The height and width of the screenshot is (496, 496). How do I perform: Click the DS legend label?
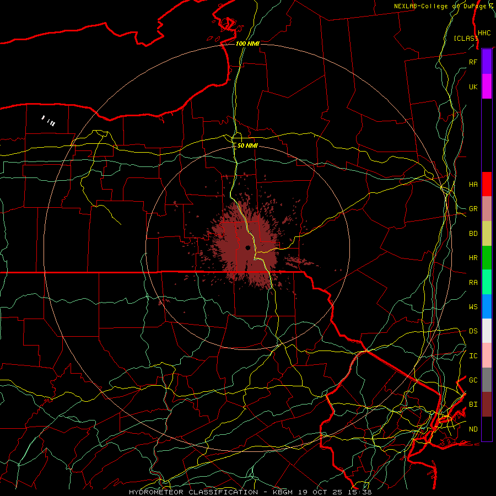(x=473, y=331)
